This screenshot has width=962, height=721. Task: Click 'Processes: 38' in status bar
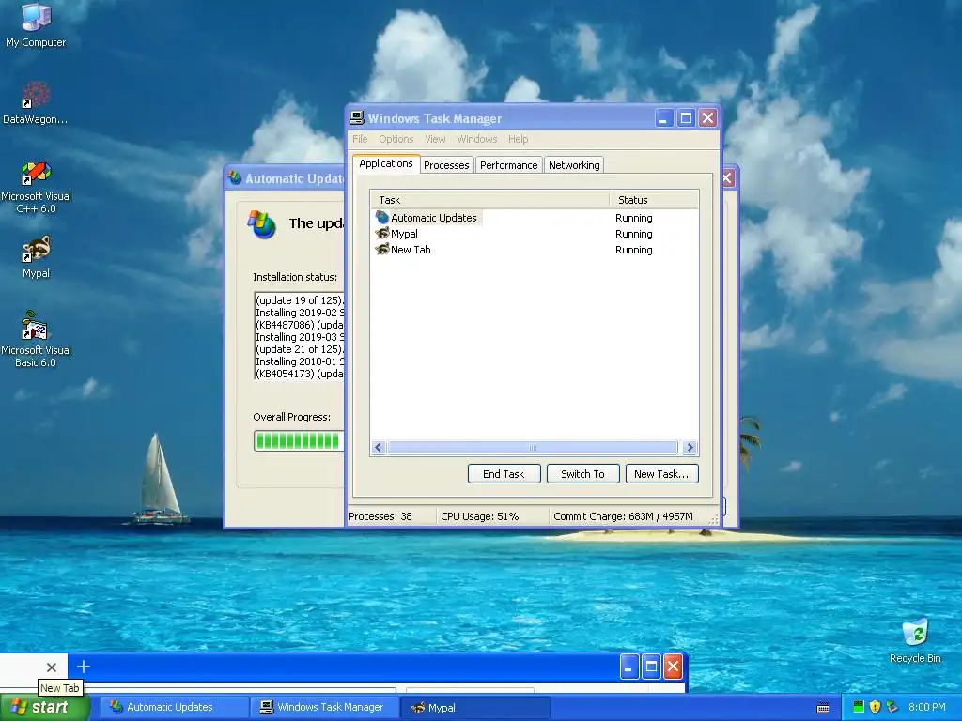380,516
